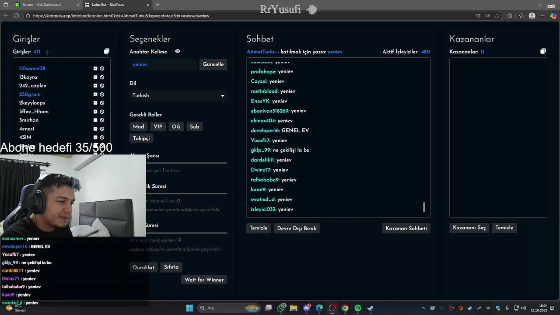Open Kazanan Sohbeti

pyautogui.click(x=406, y=228)
